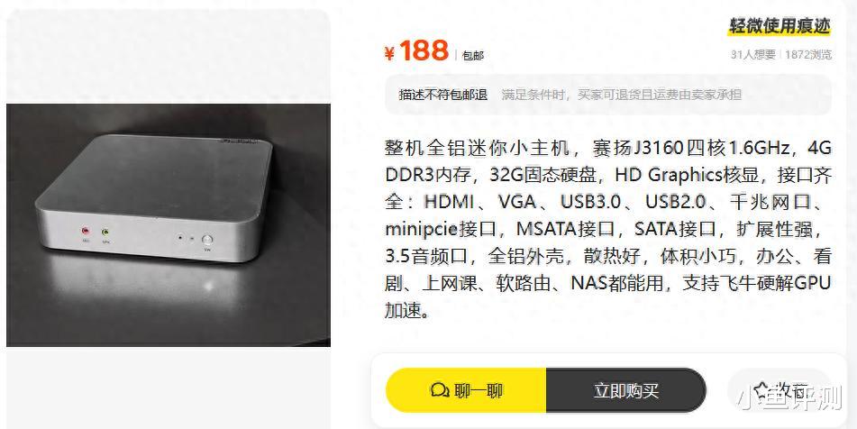Image resolution: width=857 pixels, height=429 pixels.
Task: Click the red 188 price figure
Action: pos(424,50)
